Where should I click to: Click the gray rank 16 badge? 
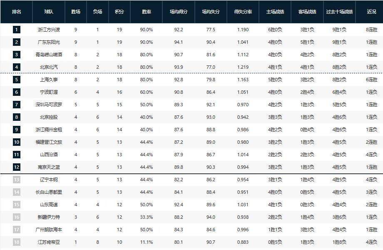click(x=16, y=217)
